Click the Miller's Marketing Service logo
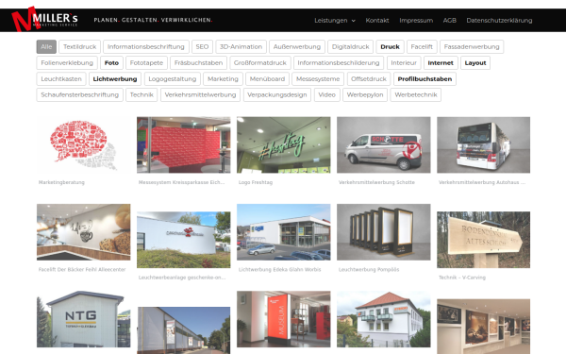This screenshot has height=354, width=566. point(44,19)
